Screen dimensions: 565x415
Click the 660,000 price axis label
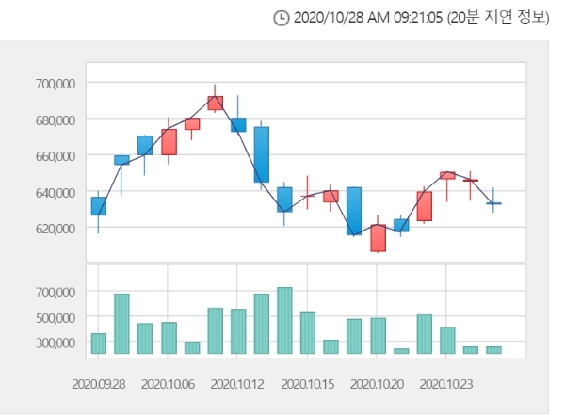click(x=55, y=155)
